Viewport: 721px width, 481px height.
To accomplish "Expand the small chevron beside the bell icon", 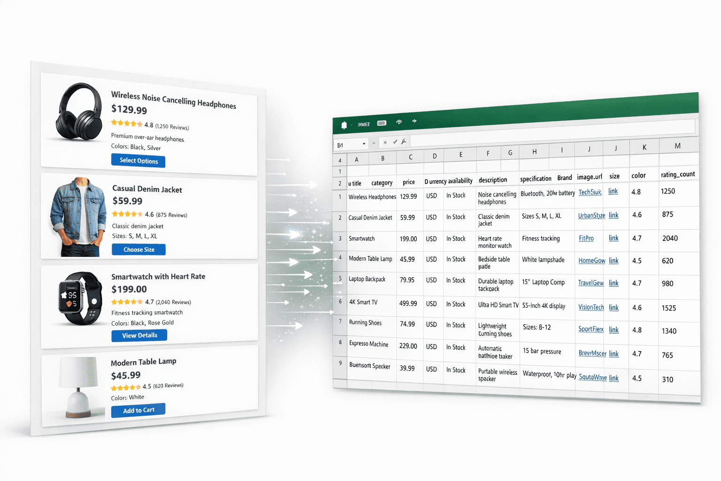I will [x=351, y=125].
